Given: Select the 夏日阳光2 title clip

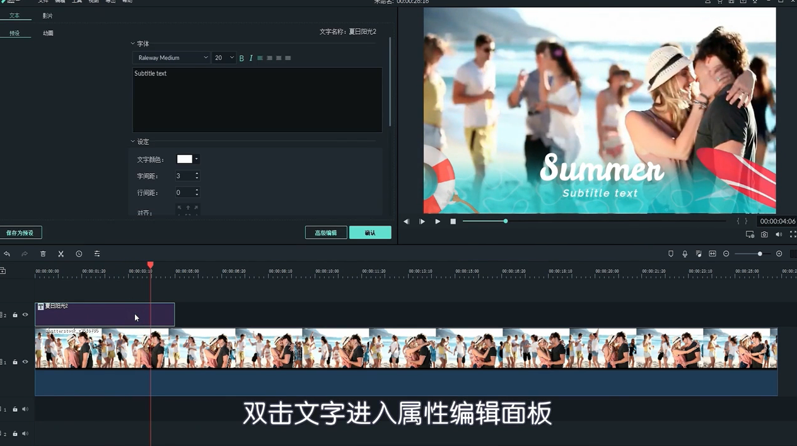Looking at the screenshot, I should coord(105,314).
